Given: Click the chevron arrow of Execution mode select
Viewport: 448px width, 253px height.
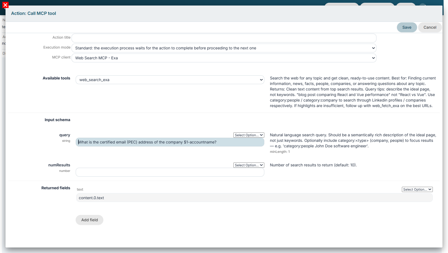Looking at the screenshot, I should click(373, 48).
